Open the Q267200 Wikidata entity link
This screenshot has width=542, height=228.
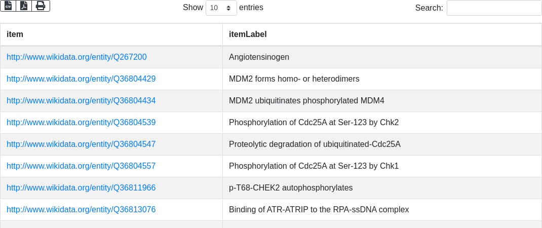(76, 57)
